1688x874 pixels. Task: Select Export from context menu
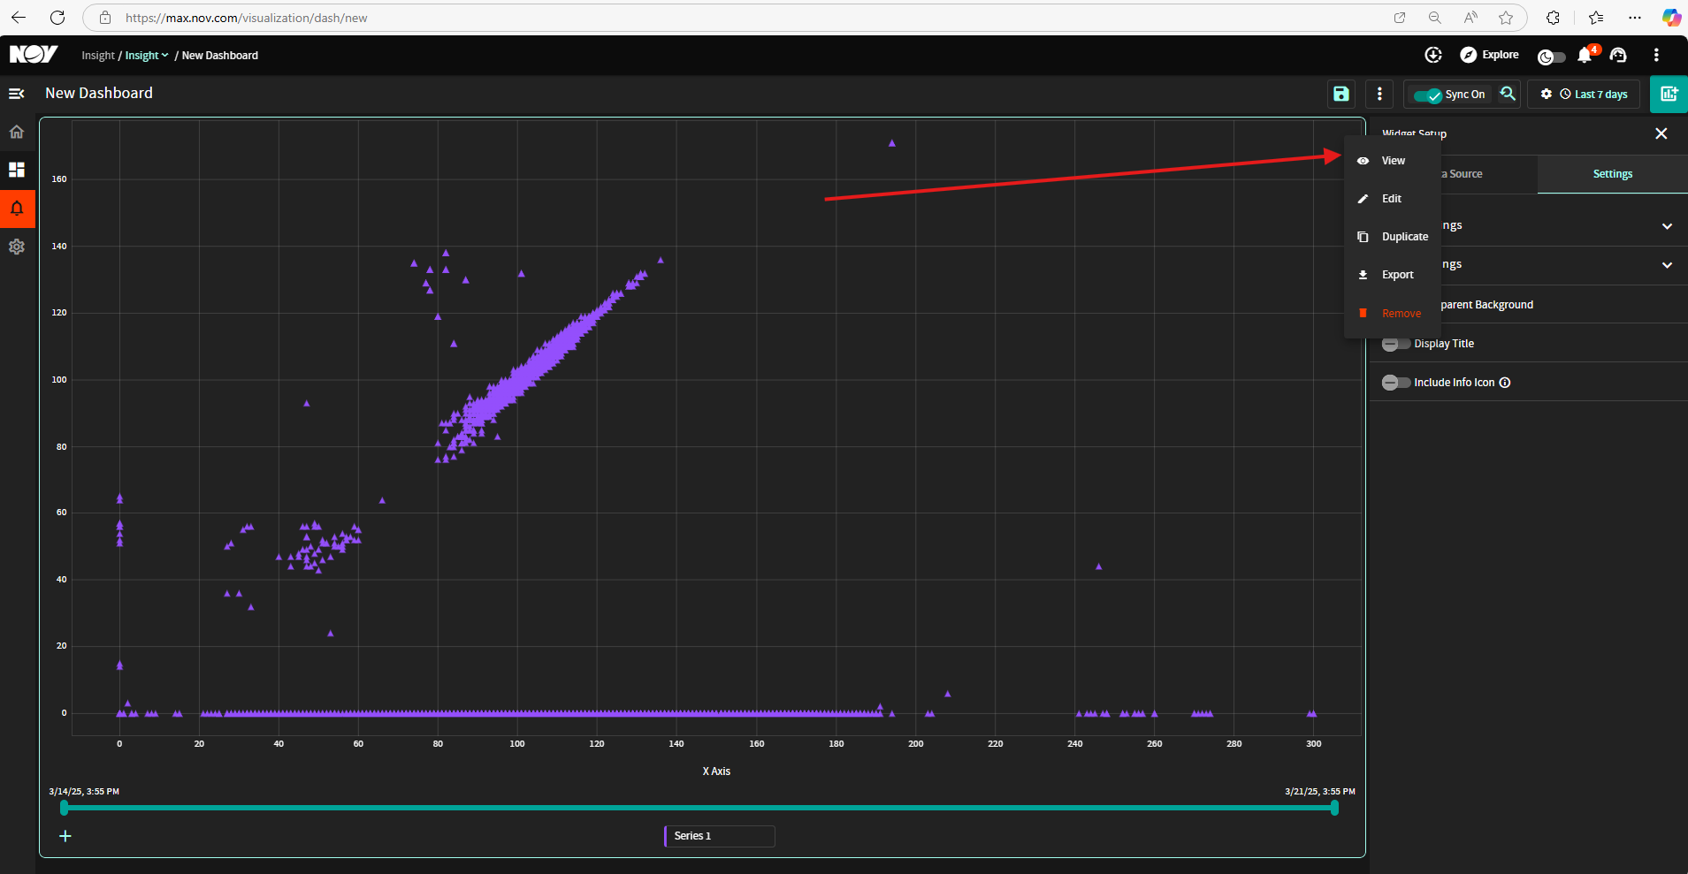(1392, 275)
